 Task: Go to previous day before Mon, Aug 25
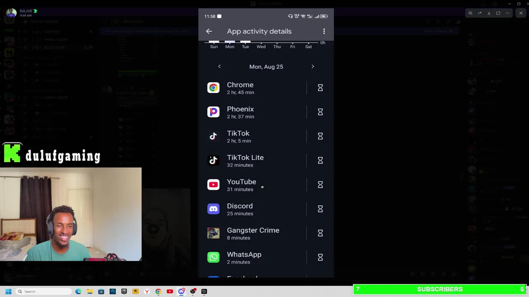click(x=219, y=66)
